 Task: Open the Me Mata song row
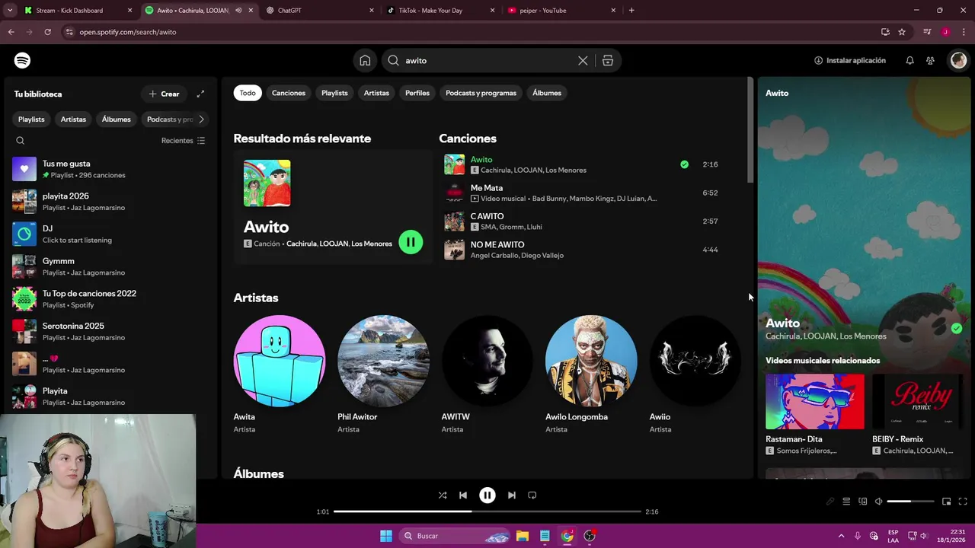tap(581, 193)
